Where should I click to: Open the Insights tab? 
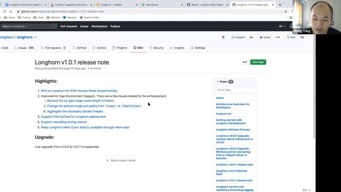(177, 47)
